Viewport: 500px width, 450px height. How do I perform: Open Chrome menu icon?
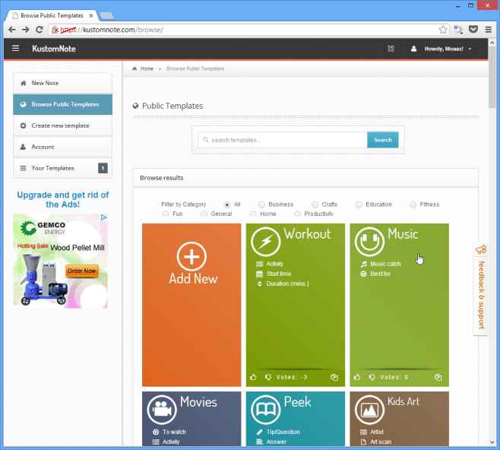488,30
